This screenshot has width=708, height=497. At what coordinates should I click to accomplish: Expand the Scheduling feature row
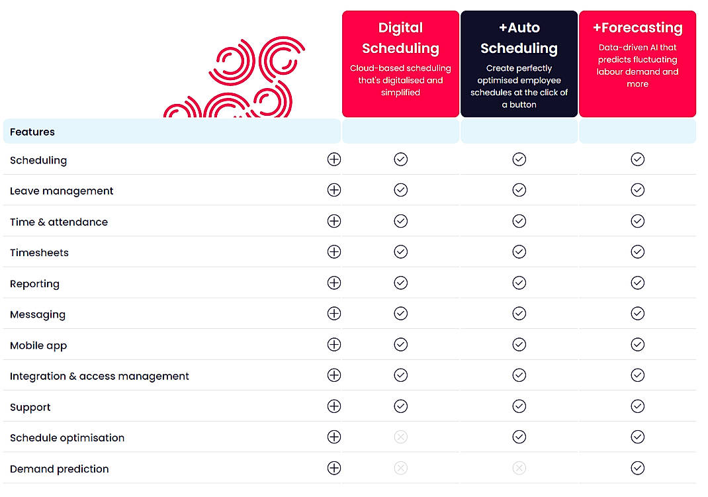334,159
